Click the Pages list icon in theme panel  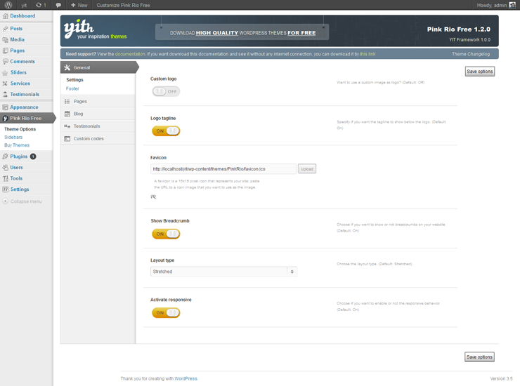(67, 101)
